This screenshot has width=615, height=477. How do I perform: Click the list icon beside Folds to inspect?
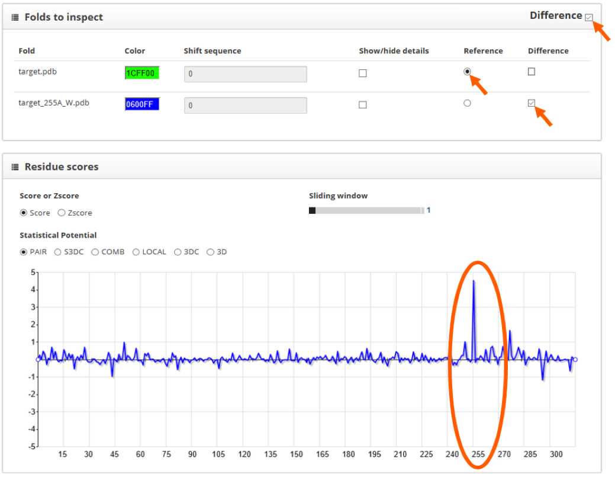15,17
